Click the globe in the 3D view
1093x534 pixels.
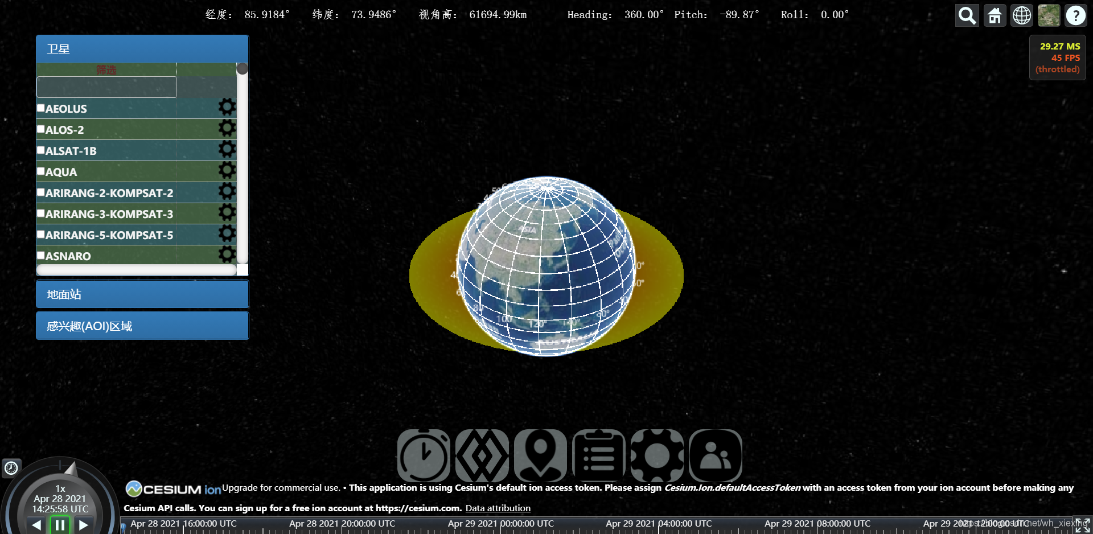point(546,266)
